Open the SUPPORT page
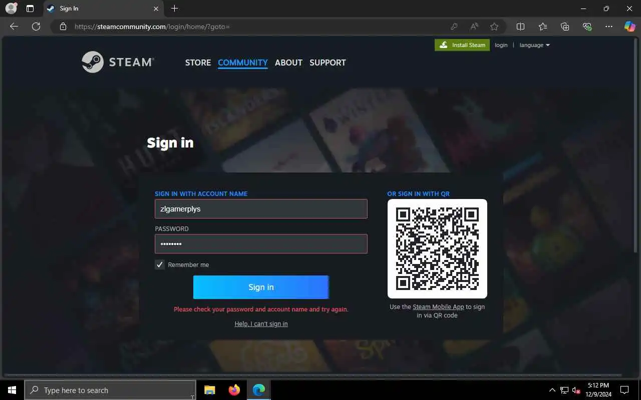 tap(328, 62)
